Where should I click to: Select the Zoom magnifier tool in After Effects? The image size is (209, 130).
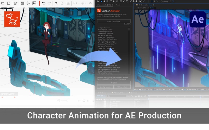pyautogui.click(x=107, y=1)
